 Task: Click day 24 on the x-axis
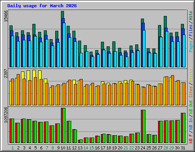point(143,148)
